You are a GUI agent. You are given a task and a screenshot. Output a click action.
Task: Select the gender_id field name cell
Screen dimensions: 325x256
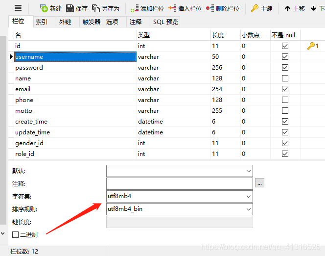coord(75,143)
